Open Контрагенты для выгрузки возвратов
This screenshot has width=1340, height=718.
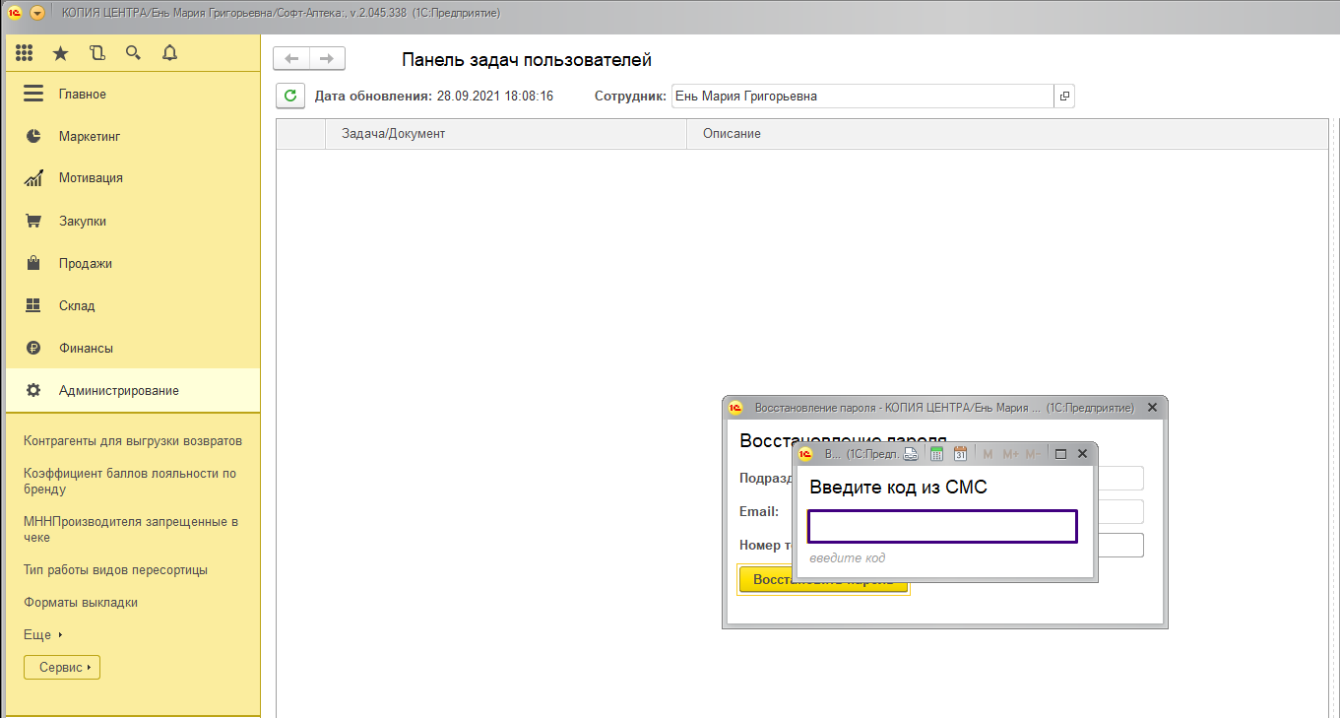[133, 440]
